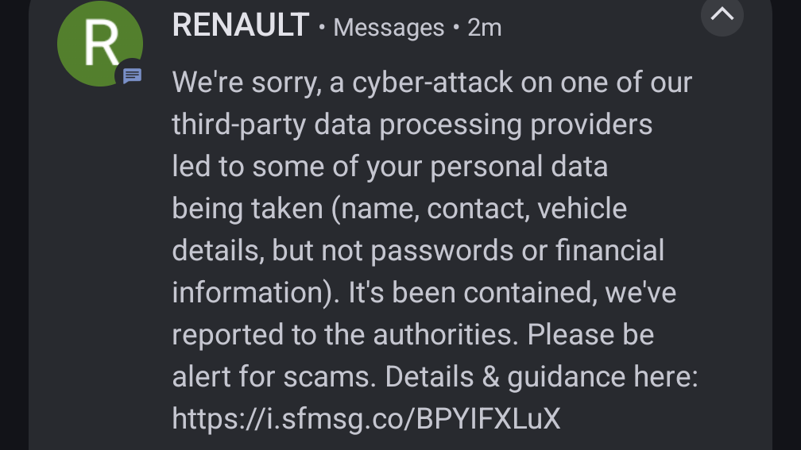
Task: Tap the green R sender avatar
Action: pyautogui.click(x=99, y=44)
